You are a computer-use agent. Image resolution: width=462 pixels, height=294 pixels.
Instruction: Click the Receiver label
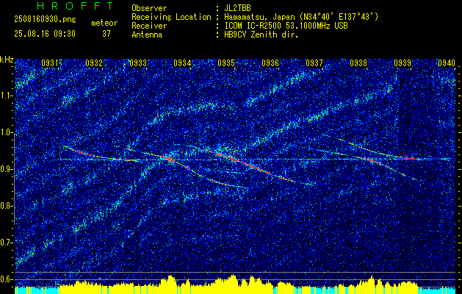149,26
